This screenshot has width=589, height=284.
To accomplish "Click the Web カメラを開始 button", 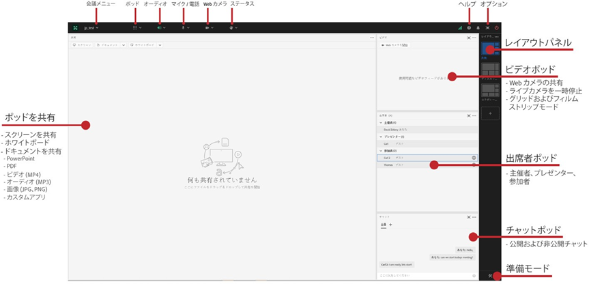I will tap(394, 44).
